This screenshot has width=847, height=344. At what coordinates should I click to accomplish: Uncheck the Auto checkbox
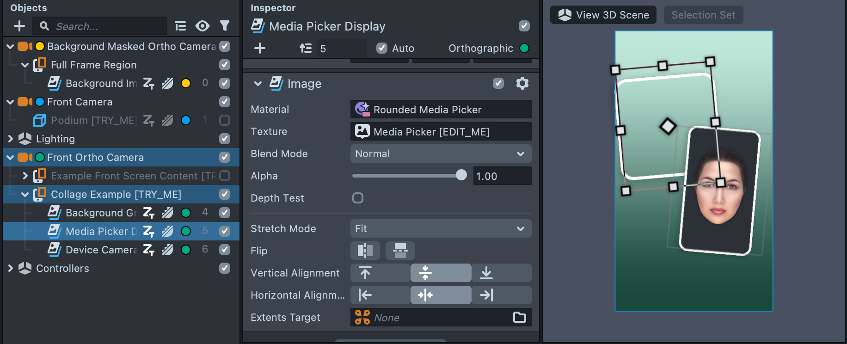[382, 48]
